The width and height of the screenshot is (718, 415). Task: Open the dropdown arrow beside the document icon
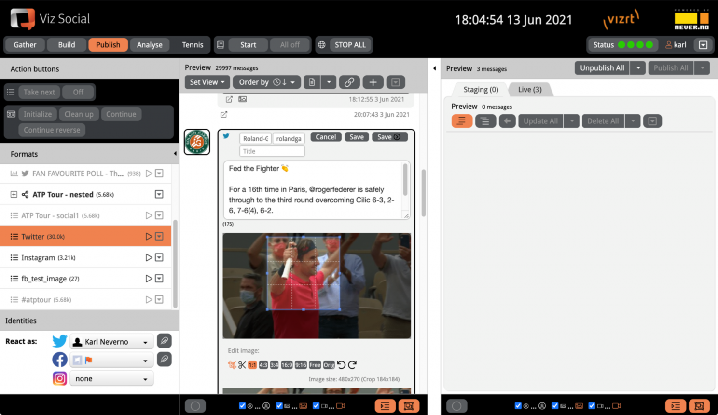[329, 82]
